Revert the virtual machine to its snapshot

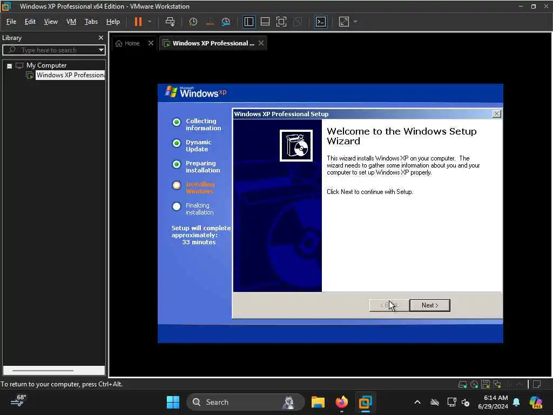coord(210,22)
